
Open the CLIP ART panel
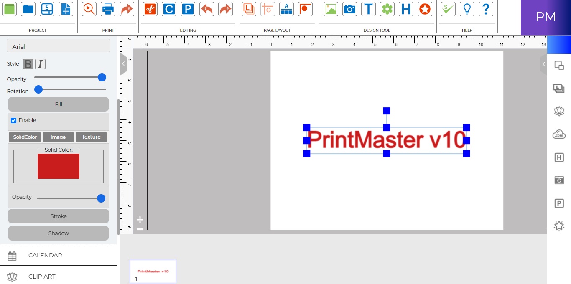click(x=59, y=276)
